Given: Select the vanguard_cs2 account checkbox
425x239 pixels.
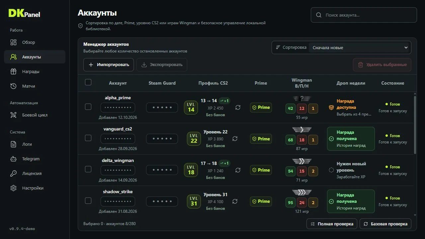Looking at the screenshot, I should 88,138.
